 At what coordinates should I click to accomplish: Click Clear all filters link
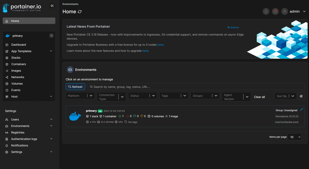click(259, 97)
